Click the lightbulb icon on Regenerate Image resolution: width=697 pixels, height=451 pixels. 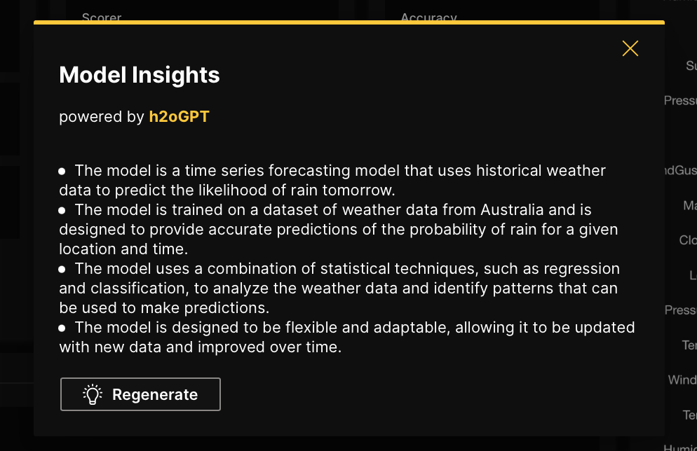tap(93, 394)
